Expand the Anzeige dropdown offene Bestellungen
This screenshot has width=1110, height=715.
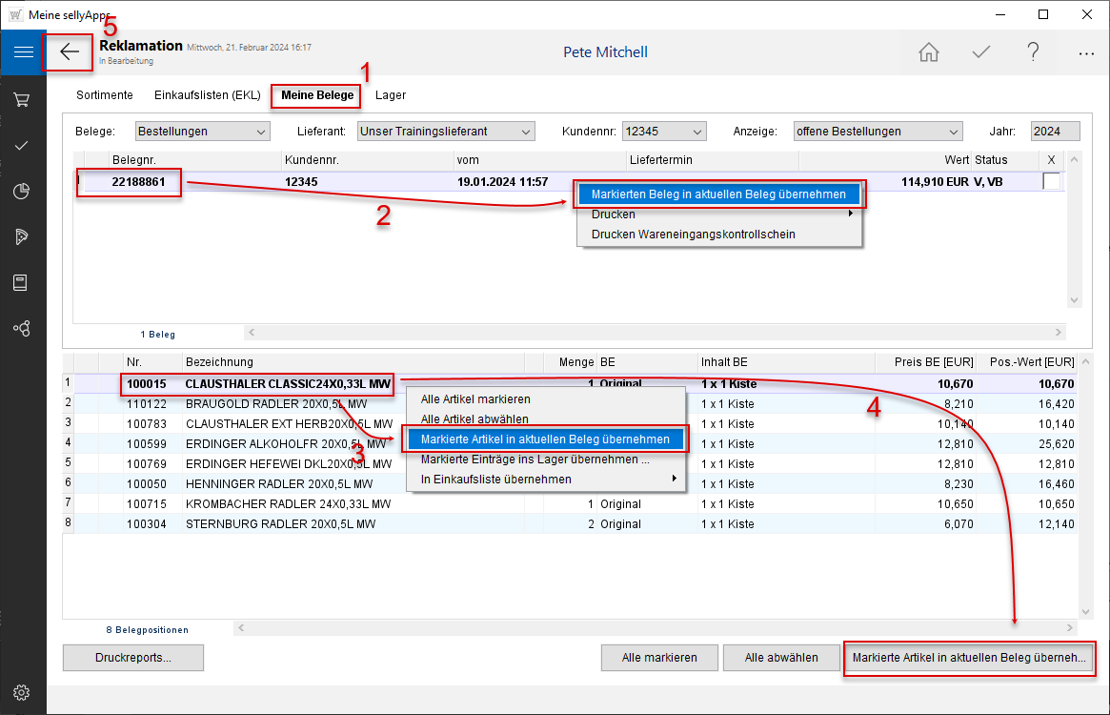(x=877, y=132)
